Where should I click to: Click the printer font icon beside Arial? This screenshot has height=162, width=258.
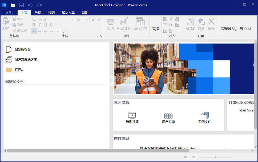click(34, 20)
